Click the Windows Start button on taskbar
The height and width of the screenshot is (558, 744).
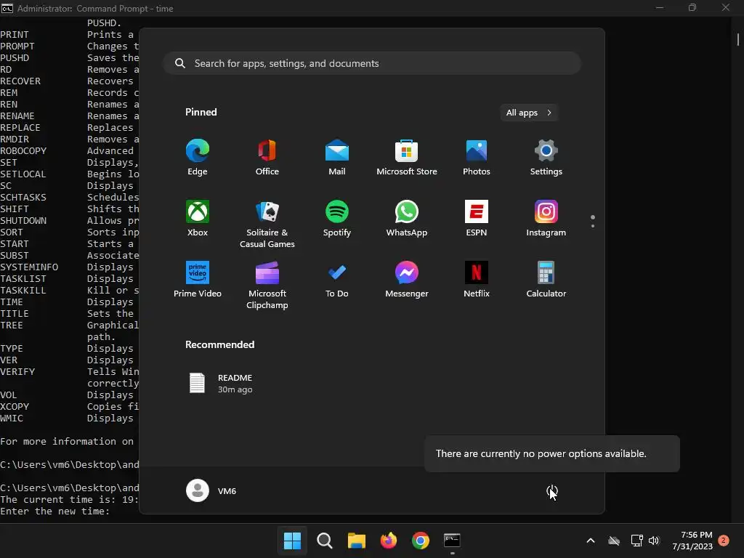(292, 540)
